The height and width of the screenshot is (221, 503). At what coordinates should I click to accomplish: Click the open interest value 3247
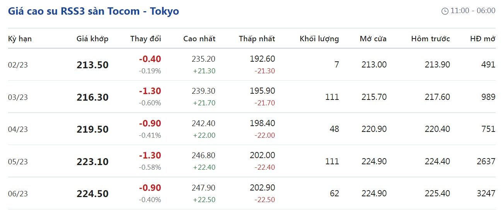[486, 193]
